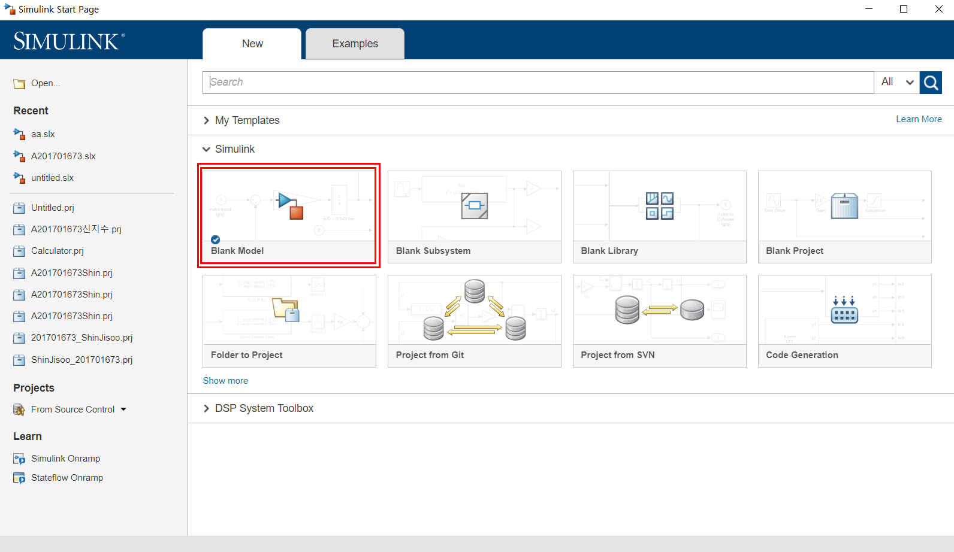The height and width of the screenshot is (552, 954).
Task: Click into the Search field
Action: pyautogui.click(x=538, y=83)
